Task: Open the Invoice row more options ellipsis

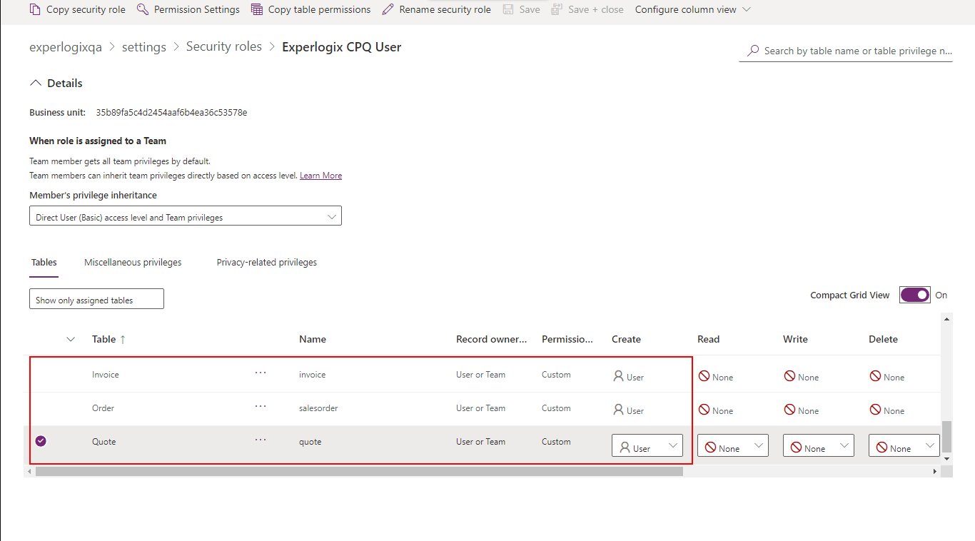Action: pyautogui.click(x=261, y=373)
